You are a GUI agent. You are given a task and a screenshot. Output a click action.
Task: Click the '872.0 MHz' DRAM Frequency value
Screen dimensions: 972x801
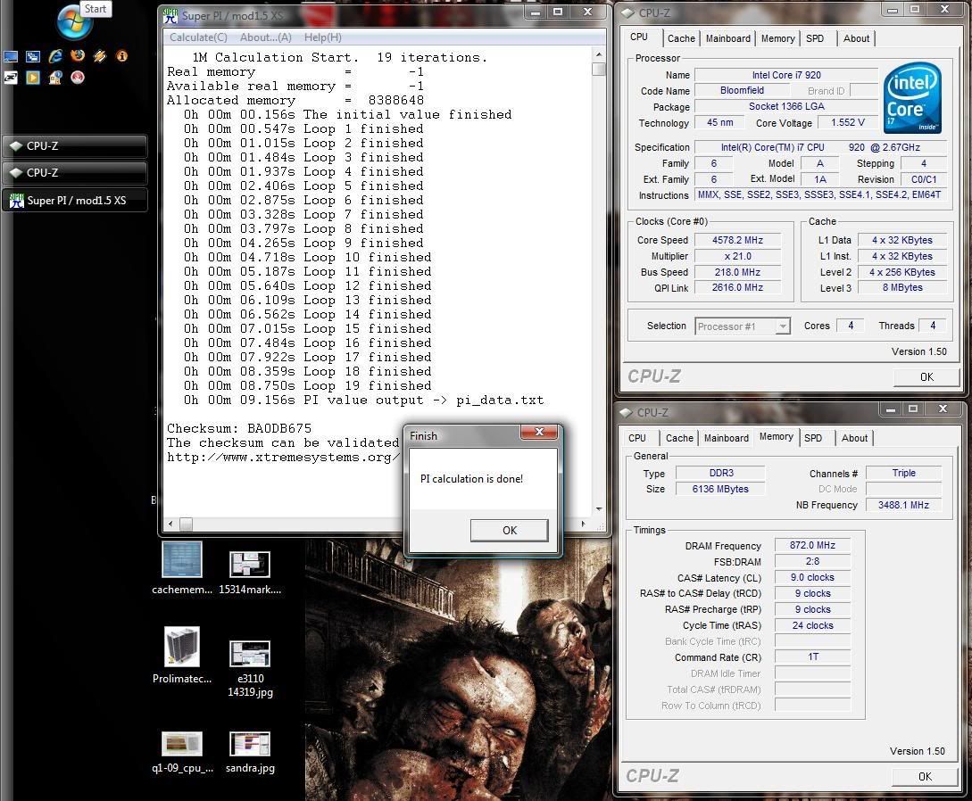click(813, 545)
